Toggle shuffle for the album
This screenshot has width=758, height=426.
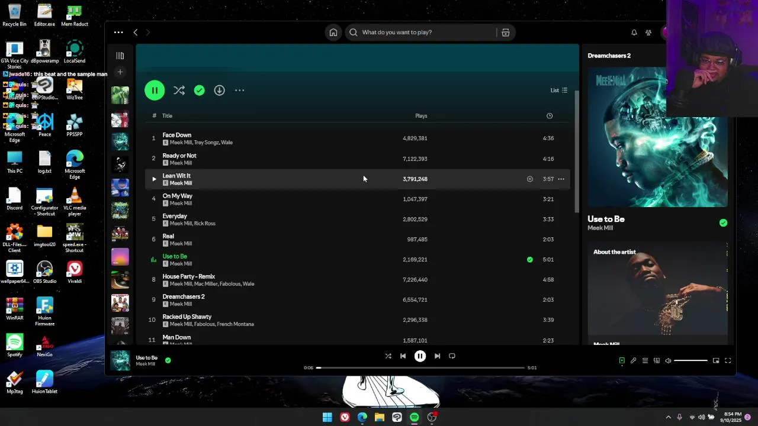click(179, 91)
